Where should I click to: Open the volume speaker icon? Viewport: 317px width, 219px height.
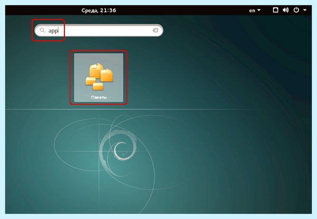(285, 10)
